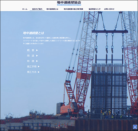Open the 協会関連リンク page
This screenshot has width=138, height=131.
(94, 9)
